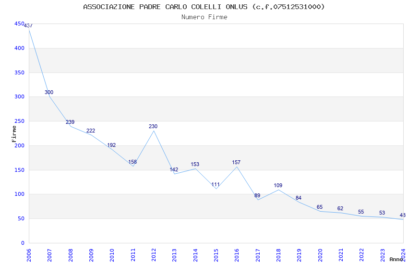Select the 65 data label
This screenshot has width=408, height=264.
click(320, 207)
